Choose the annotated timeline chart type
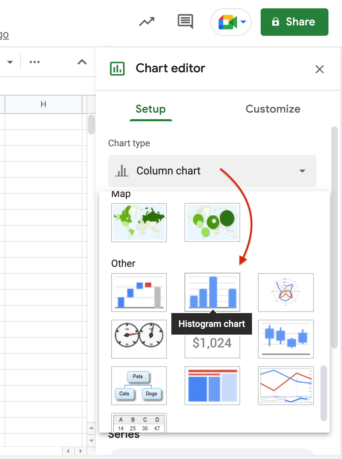 pyautogui.click(x=285, y=385)
